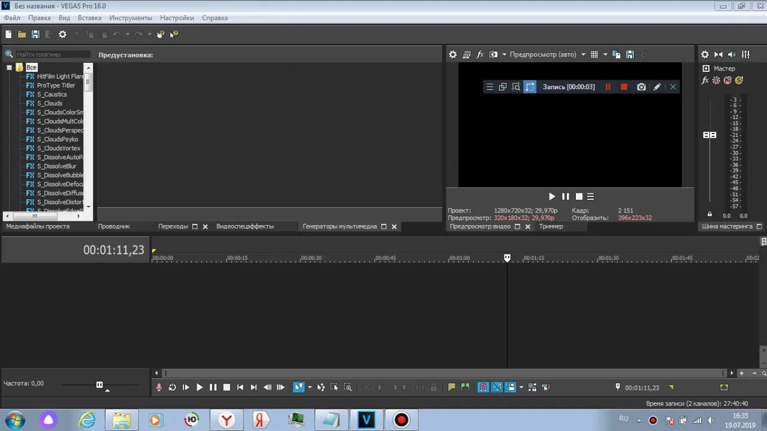Play the timeline from the transport bar
This screenshot has height=431, width=767.
coord(200,387)
